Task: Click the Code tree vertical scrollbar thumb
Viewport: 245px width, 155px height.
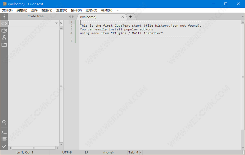Action: click(61, 86)
